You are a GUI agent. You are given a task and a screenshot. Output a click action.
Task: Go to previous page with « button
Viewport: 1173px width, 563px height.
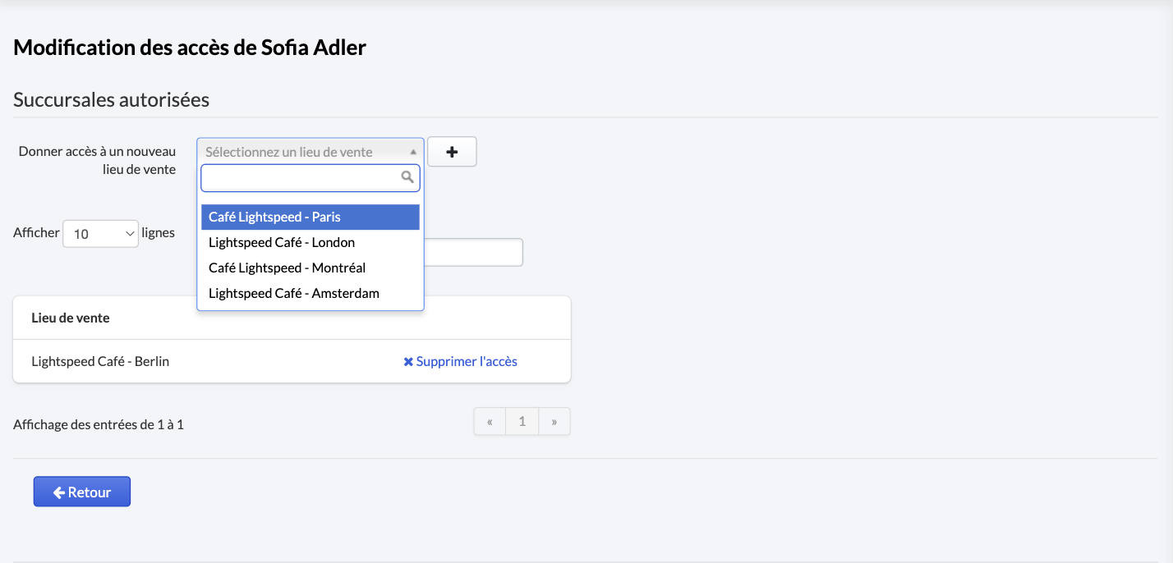point(490,422)
